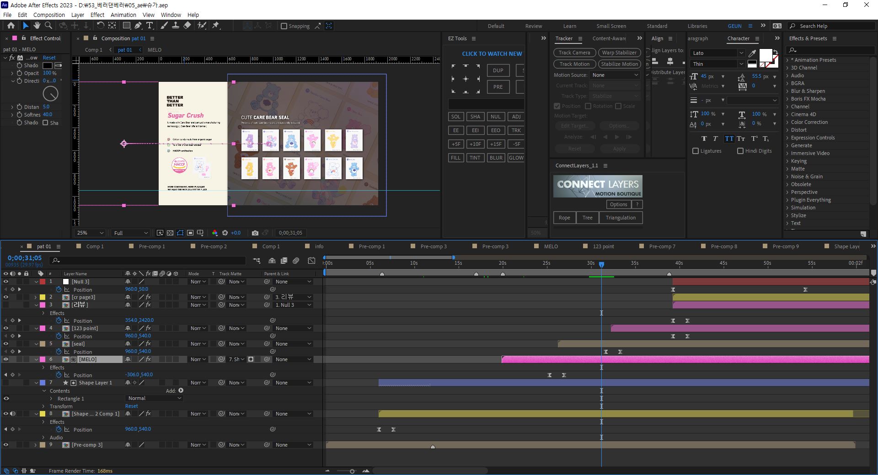Select the Horizontal Type tool
The width and height of the screenshot is (878, 475).
click(150, 26)
